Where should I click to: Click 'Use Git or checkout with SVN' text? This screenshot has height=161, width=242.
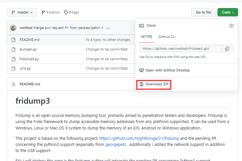(173, 57)
